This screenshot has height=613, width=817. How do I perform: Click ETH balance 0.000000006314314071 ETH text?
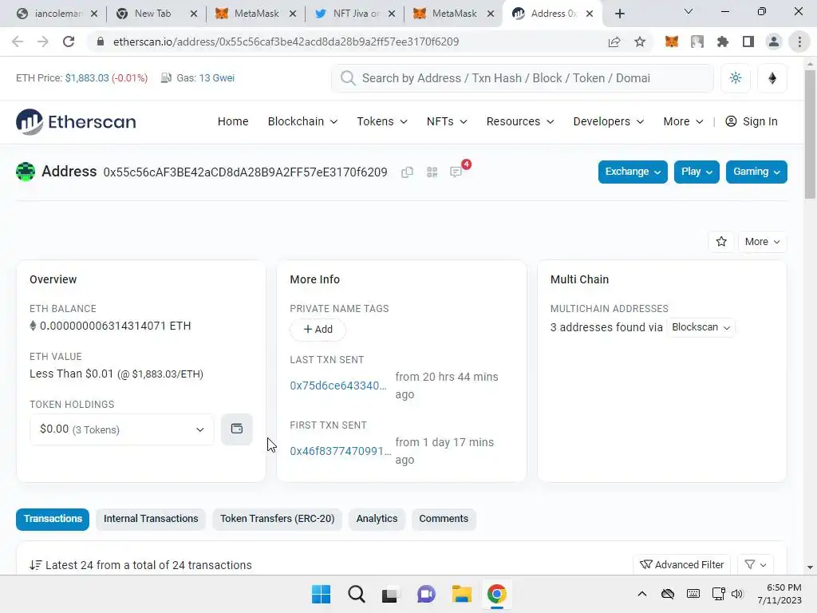pyautogui.click(x=115, y=326)
